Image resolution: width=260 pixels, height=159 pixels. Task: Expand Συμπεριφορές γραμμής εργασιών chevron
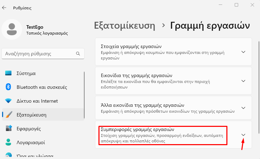[243, 135]
